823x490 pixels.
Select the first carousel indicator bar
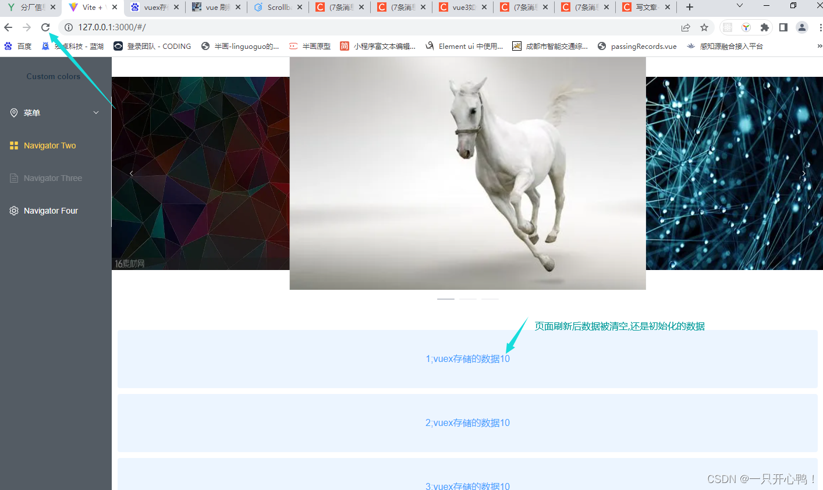[x=446, y=299]
